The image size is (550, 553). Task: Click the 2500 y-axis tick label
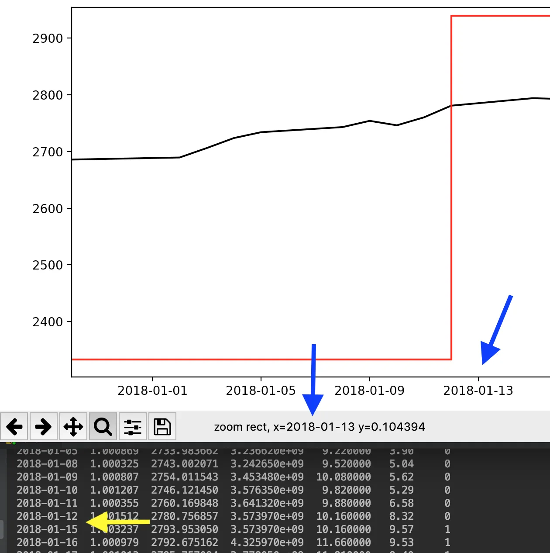[48, 265]
